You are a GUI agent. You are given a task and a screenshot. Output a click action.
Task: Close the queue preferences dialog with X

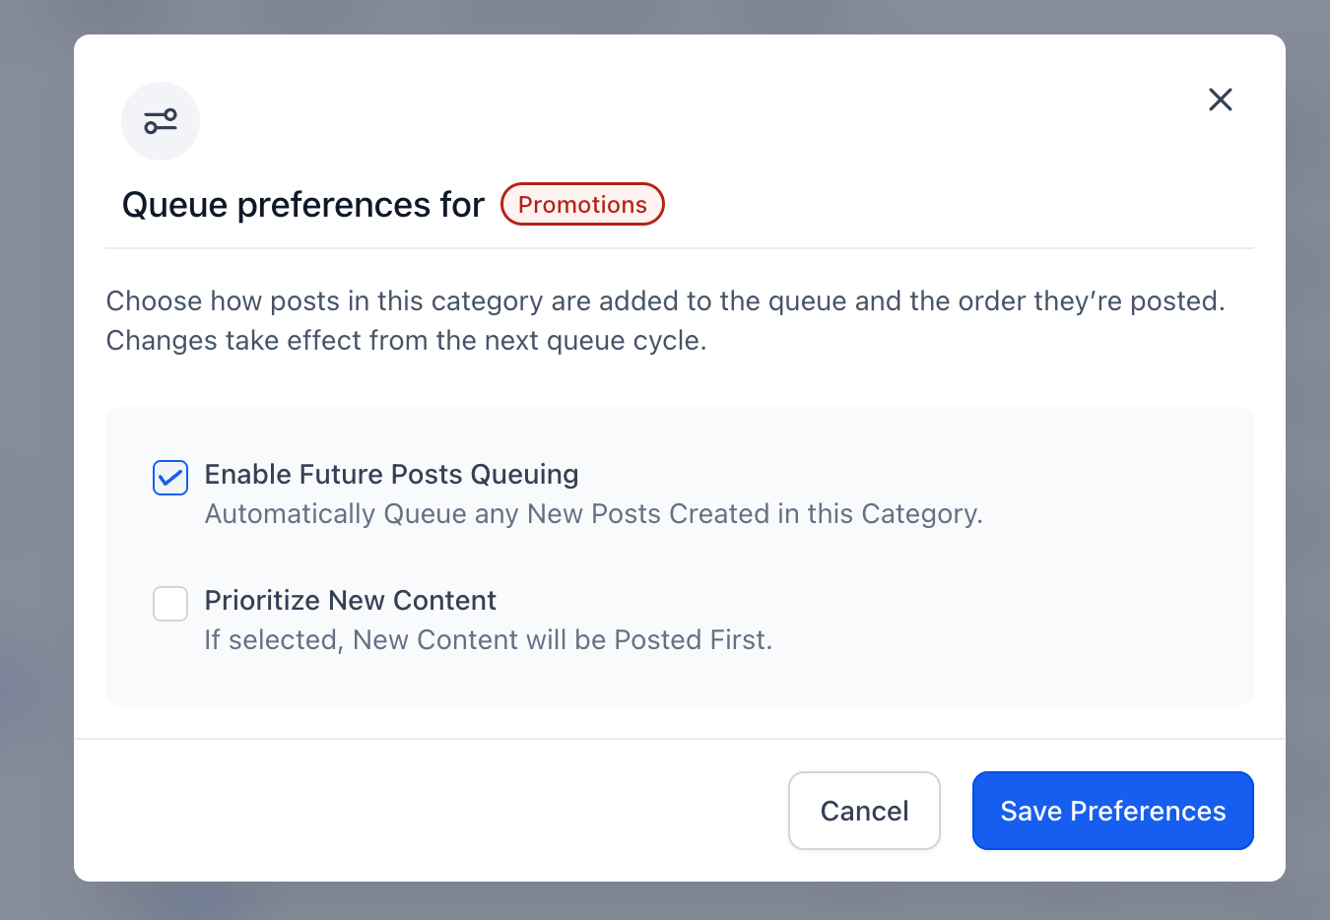pyautogui.click(x=1220, y=99)
